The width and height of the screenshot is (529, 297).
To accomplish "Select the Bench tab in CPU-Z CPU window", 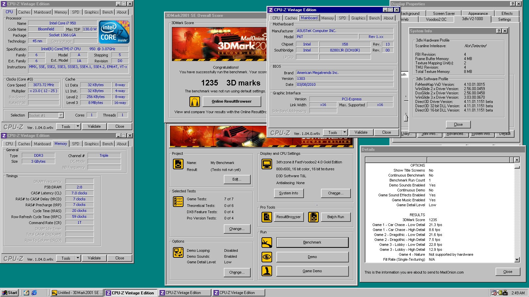I will (107, 12).
